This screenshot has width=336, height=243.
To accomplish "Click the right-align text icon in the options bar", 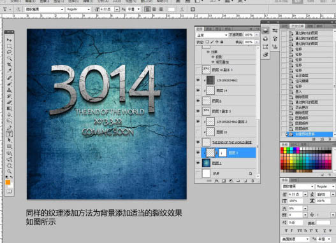I will (x=161, y=9).
